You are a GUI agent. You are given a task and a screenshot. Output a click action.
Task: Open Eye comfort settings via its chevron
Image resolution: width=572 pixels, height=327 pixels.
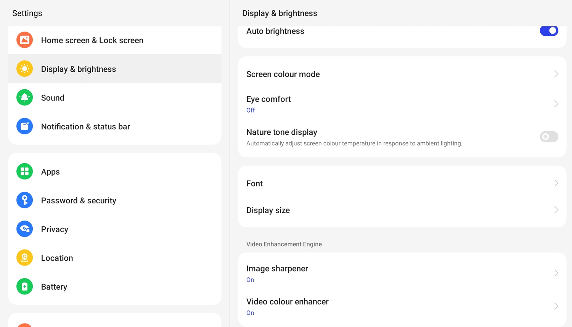556,103
